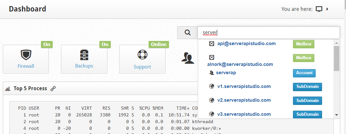Click the search magnifier icon
Viewport: 346px width, 134px height.
[188, 33]
